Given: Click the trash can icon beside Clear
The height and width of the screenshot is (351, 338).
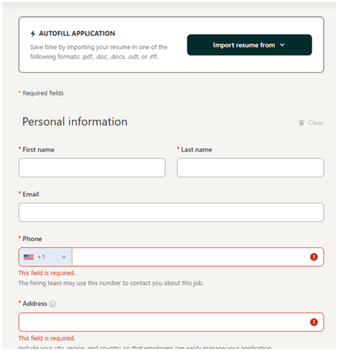Looking at the screenshot, I should [x=302, y=122].
